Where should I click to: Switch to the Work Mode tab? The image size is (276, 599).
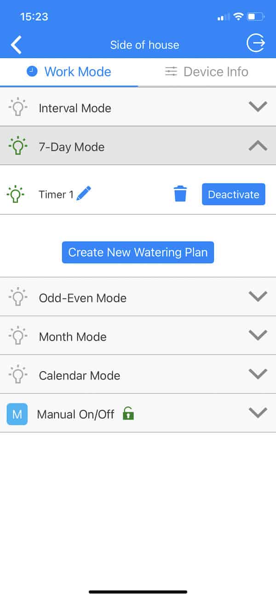click(69, 71)
